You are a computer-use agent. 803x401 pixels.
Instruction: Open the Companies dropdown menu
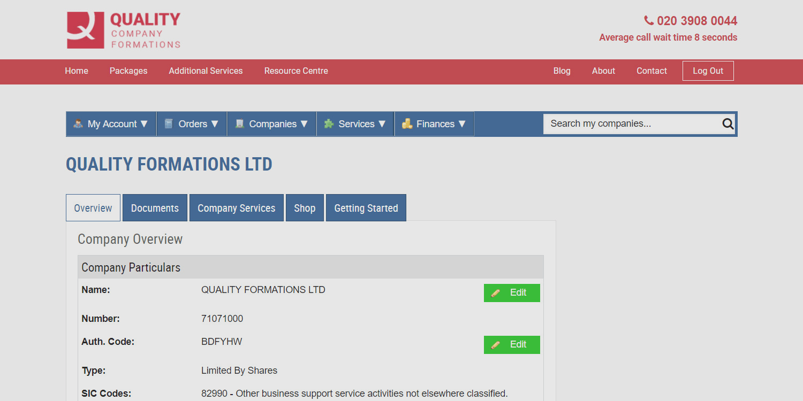point(271,124)
